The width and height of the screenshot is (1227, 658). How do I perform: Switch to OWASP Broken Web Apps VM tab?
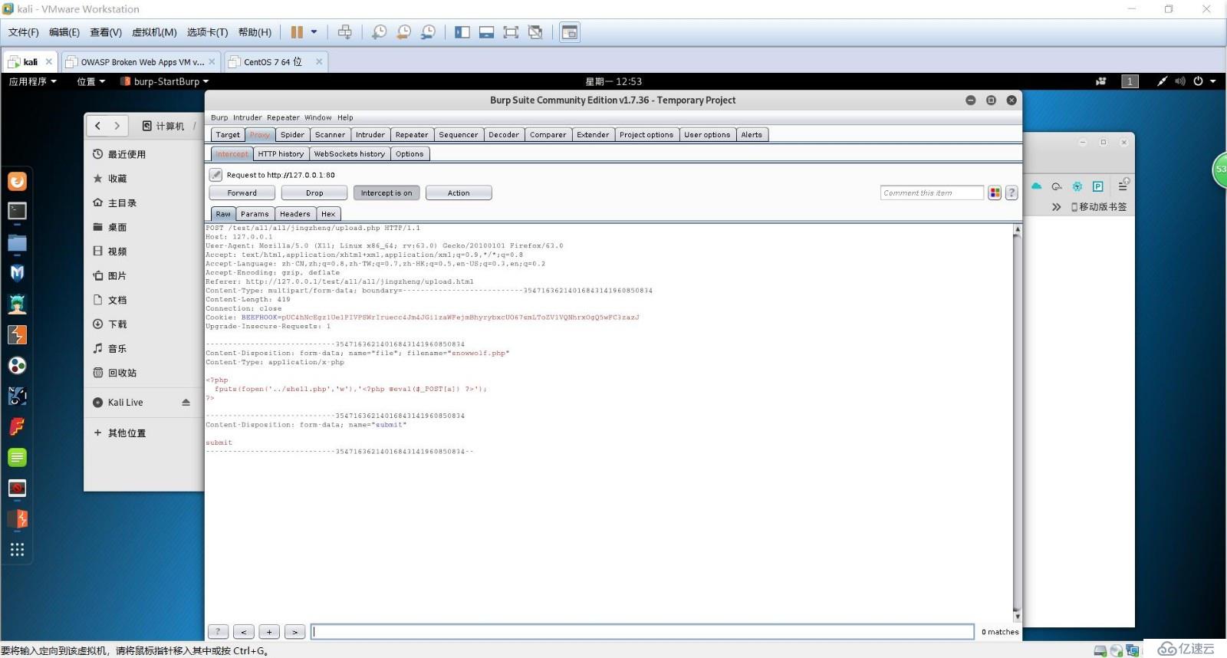pyautogui.click(x=142, y=62)
